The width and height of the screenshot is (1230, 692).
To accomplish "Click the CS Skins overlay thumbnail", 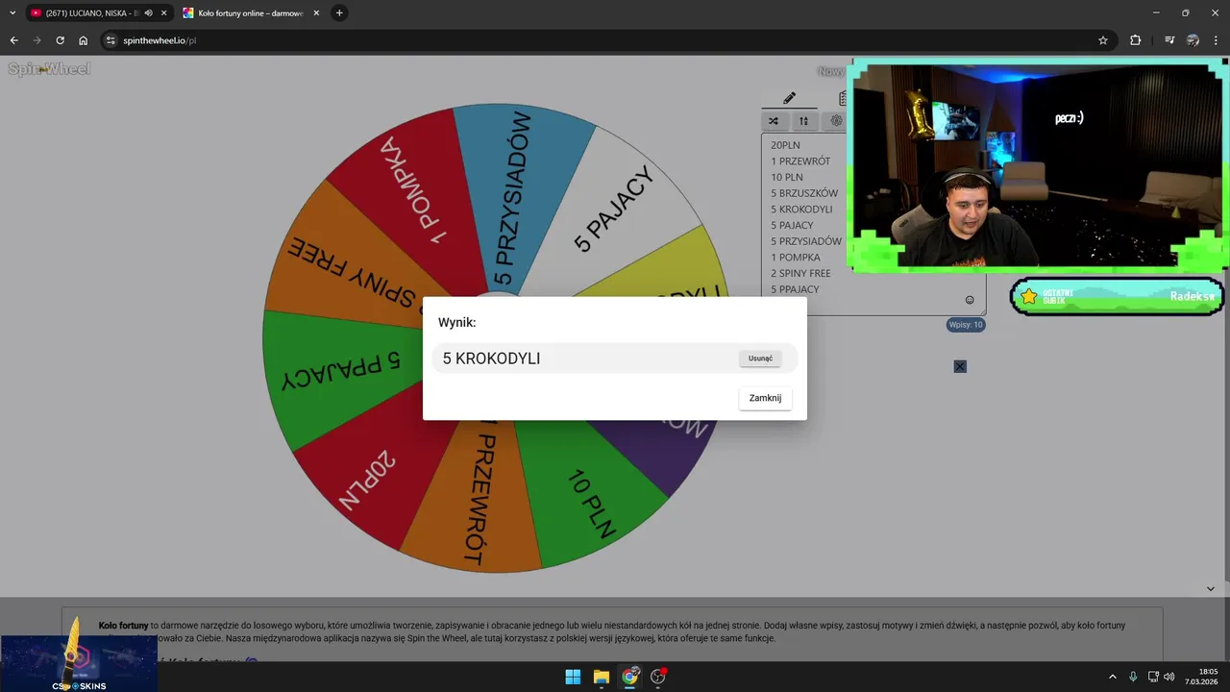I will coord(79,663).
